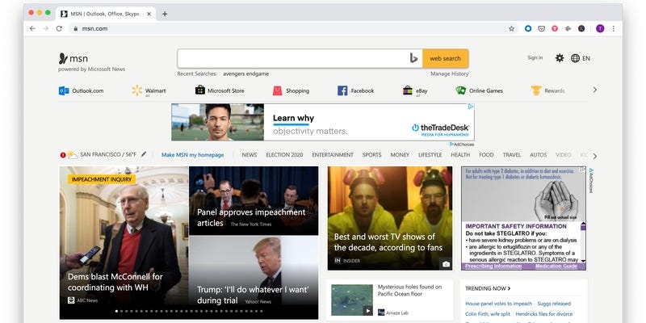Click Sign in
This screenshot has width=646, height=323.
point(535,57)
